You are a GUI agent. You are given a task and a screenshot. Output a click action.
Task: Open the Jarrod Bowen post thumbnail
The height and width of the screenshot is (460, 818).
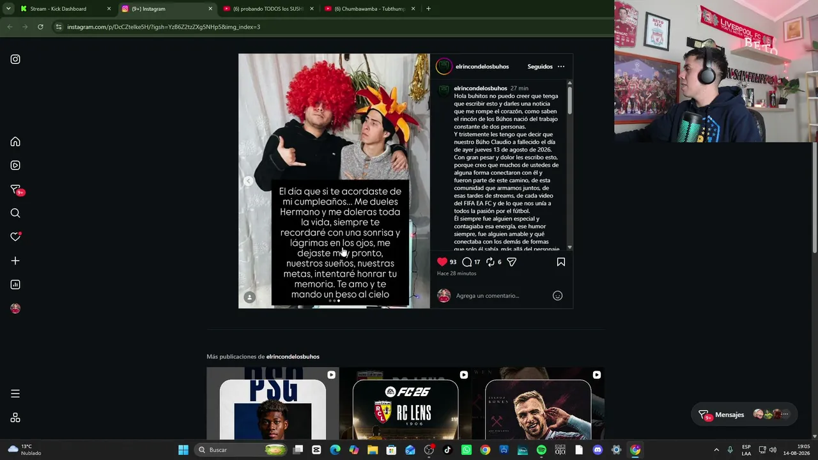(538, 404)
